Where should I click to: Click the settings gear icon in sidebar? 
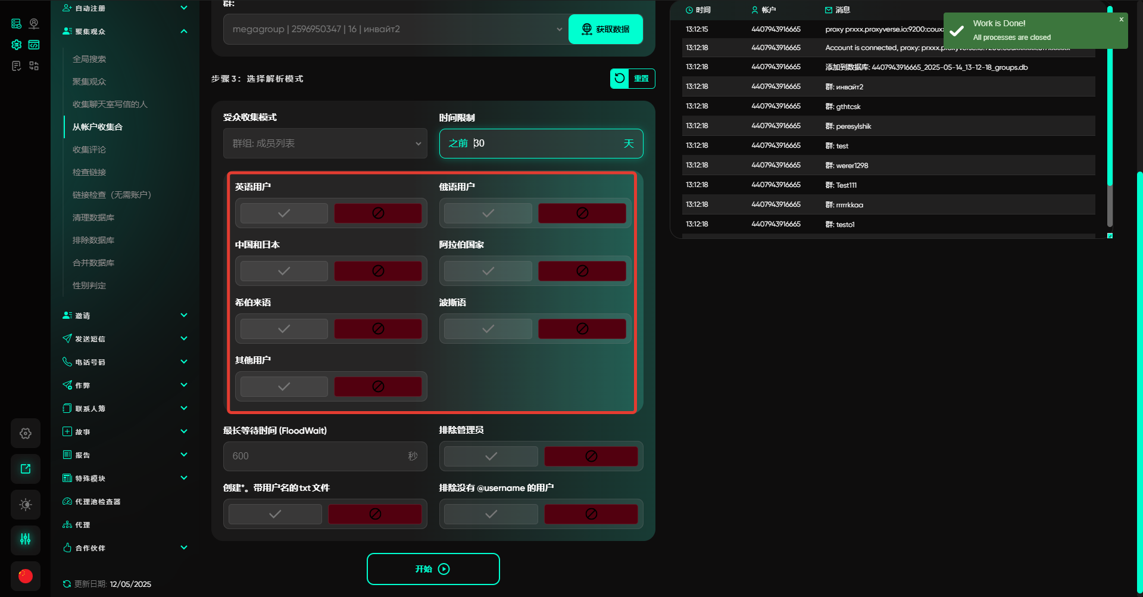coord(26,433)
